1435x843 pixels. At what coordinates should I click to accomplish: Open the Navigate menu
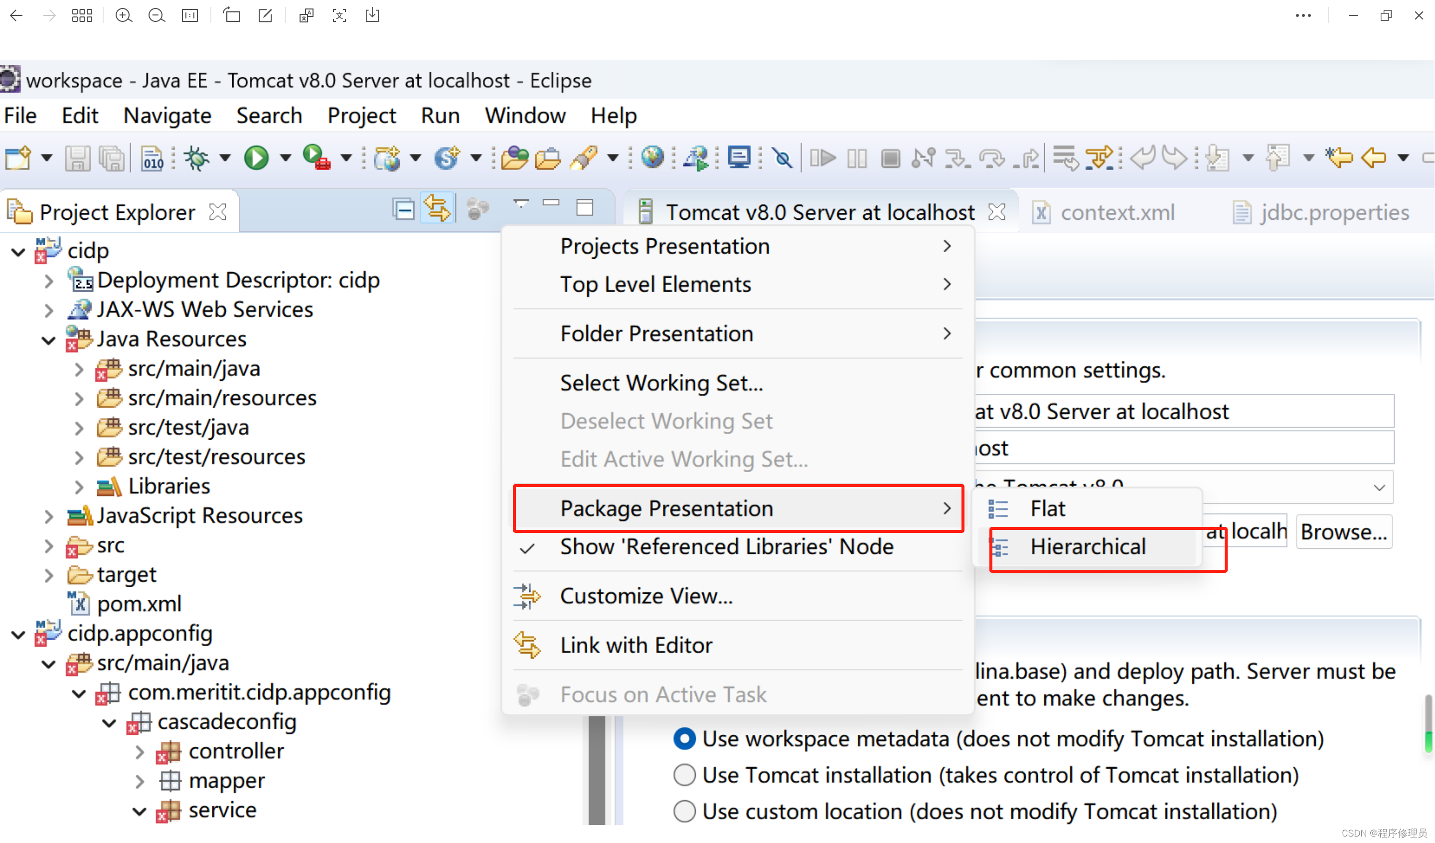(167, 116)
